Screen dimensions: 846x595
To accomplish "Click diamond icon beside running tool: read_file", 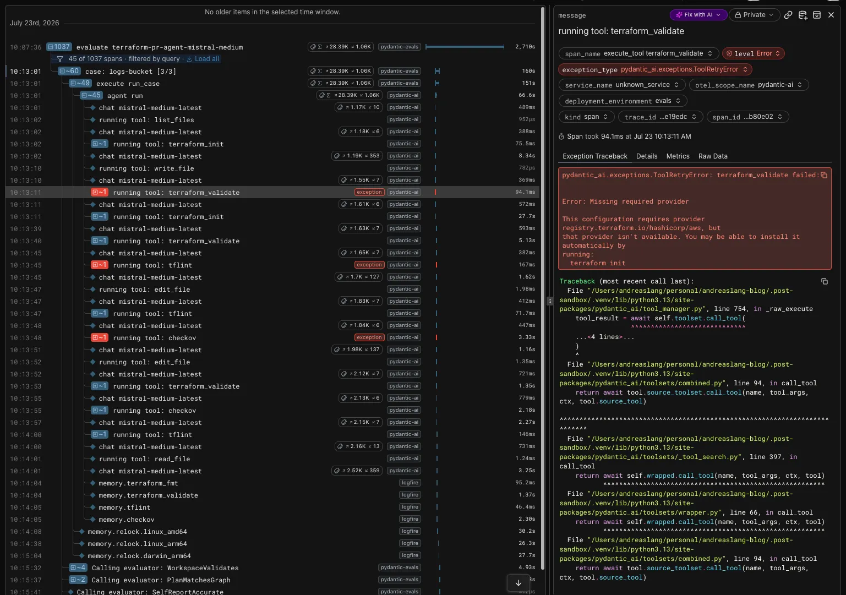I will pyautogui.click(x=93, y=458).
